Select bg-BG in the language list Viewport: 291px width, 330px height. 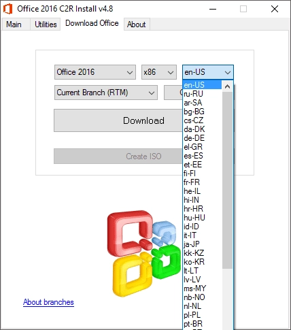pyautogui.click(x=202, y=112)
